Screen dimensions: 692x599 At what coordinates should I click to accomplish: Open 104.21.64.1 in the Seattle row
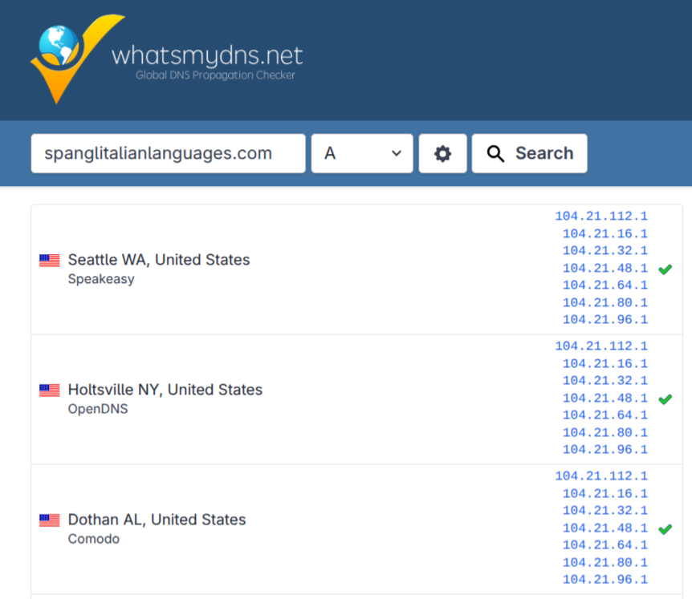[605, 285]
